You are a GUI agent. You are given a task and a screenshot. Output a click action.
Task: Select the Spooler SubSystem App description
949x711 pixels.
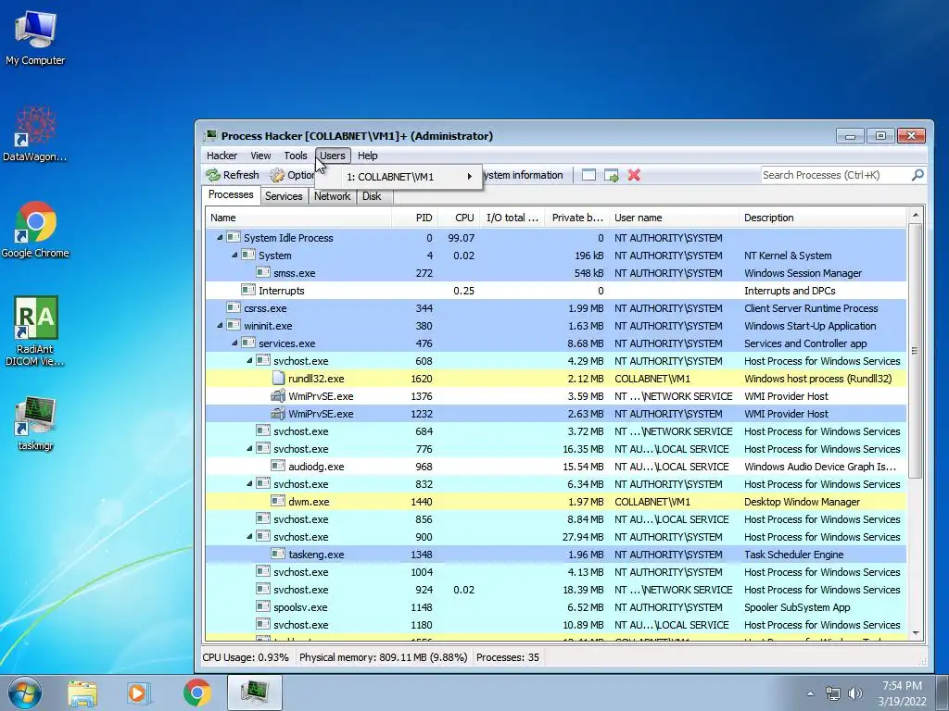(797, 607)
